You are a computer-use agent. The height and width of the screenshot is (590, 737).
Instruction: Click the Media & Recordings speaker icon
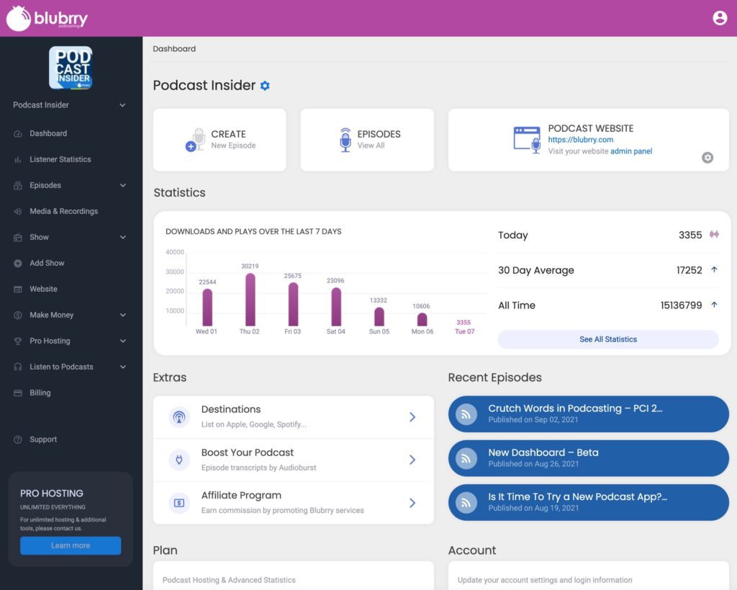pos(18,211)
